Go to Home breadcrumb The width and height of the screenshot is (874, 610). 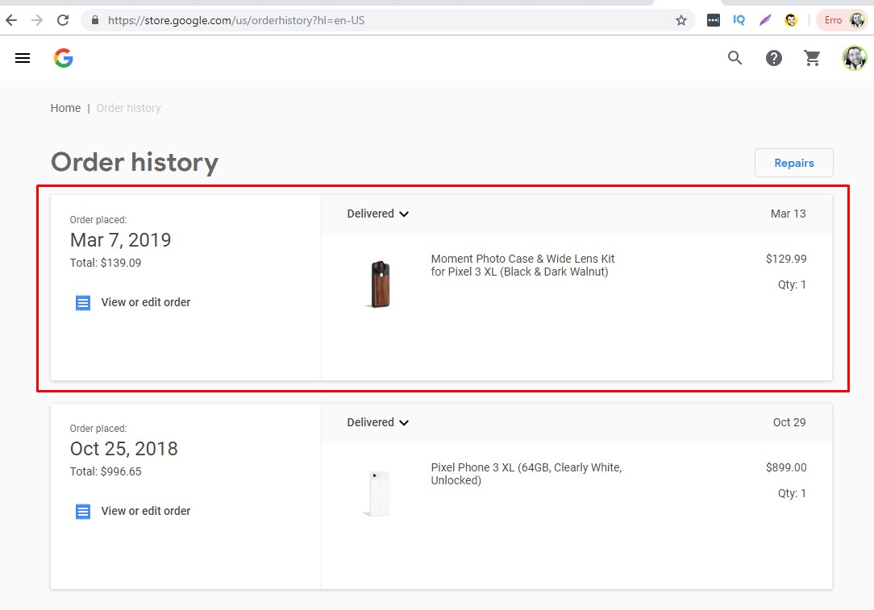pyautogui.click(x=65, y=108)
